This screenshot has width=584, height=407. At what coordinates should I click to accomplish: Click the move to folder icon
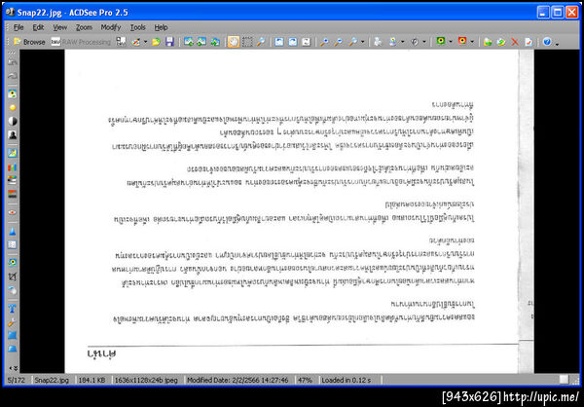(501, 42)
